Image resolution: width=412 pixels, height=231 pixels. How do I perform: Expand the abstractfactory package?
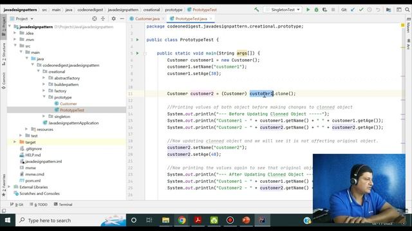click(x=44, y=78)
